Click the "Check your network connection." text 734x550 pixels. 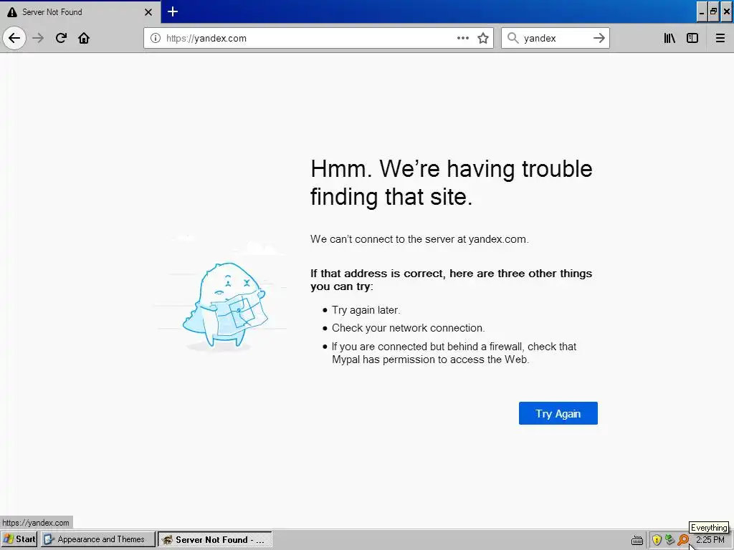(408, 328)
